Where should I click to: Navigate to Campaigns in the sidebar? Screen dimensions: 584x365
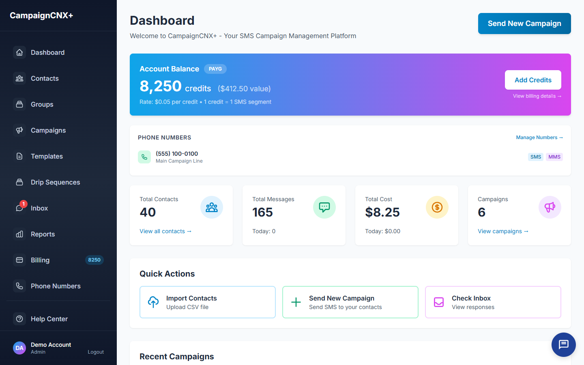[58, 130]
